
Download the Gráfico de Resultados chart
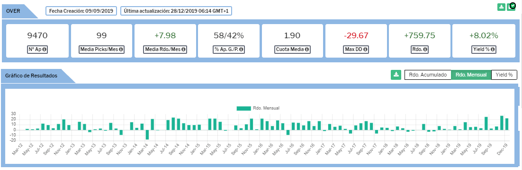pos(396,75)
